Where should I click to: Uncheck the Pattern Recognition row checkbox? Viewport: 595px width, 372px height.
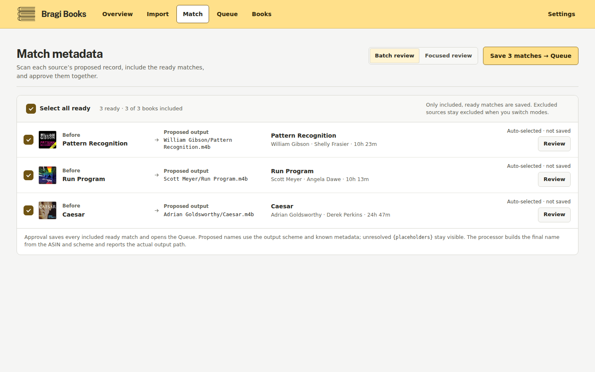point(29,140)
